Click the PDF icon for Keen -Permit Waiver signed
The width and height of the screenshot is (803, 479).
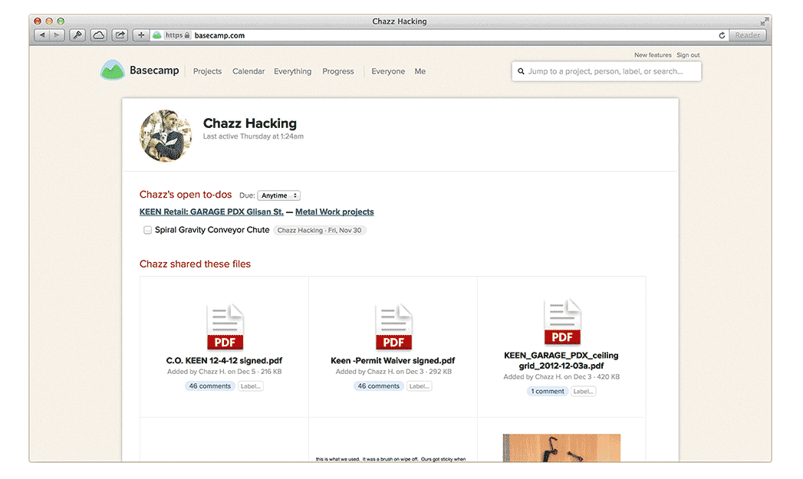pos(393,327)
